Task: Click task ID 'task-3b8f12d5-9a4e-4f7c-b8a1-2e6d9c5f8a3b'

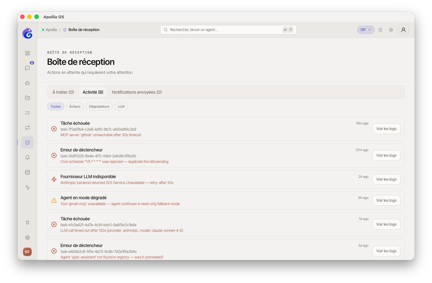Action: click(98, 156)
